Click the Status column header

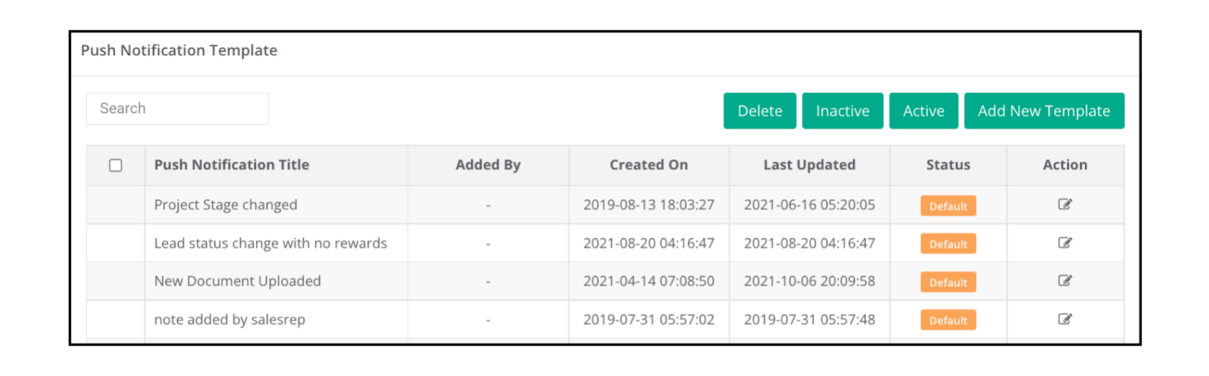pyautogui.click(x=948, y=165)
